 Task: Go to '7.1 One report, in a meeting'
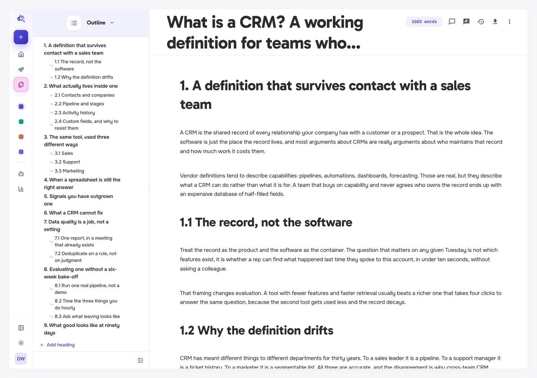83,241
